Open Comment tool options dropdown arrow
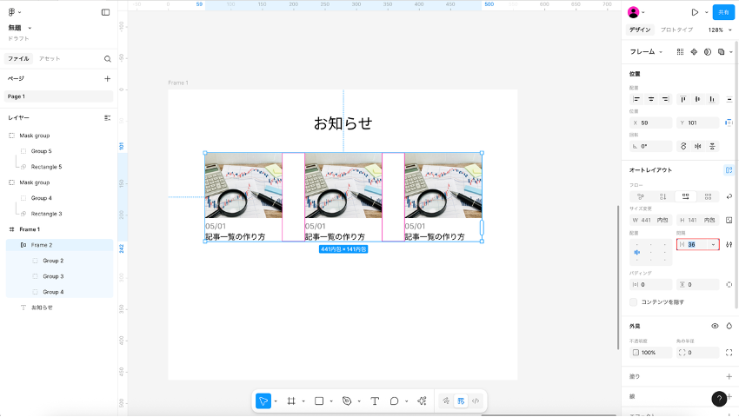Screen dimensions: 739x417 click(x=406, y=401)
